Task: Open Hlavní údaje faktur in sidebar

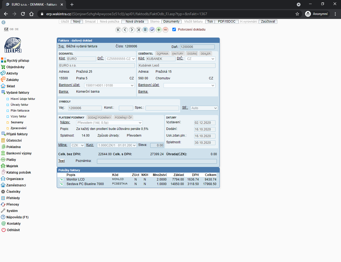Action: pyautogui.click(x=23, y=99)
